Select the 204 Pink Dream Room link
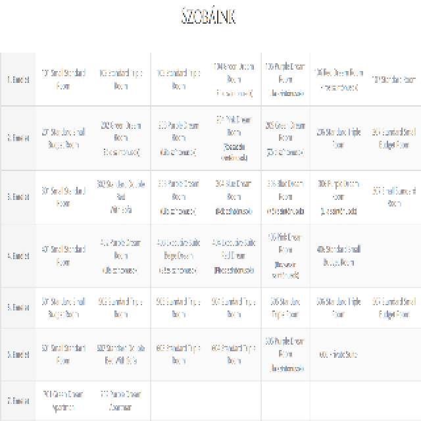This screenshot has width=421, height=421. (234, 126)
